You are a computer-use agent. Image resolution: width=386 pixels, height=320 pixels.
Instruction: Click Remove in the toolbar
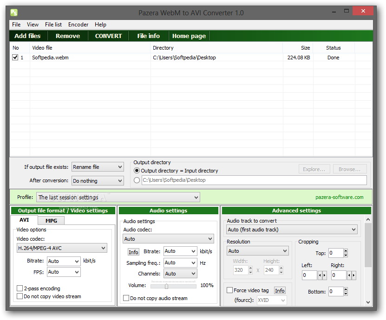68,36
